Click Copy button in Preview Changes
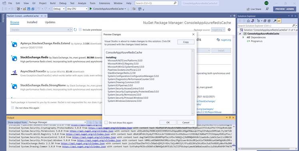 tap(186, 42)
